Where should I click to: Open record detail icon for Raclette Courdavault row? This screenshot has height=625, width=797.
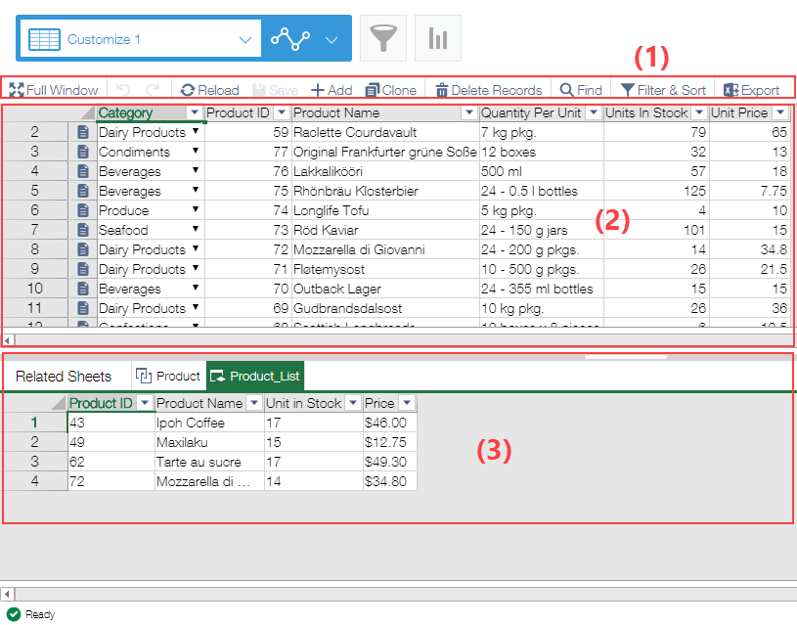83,132
